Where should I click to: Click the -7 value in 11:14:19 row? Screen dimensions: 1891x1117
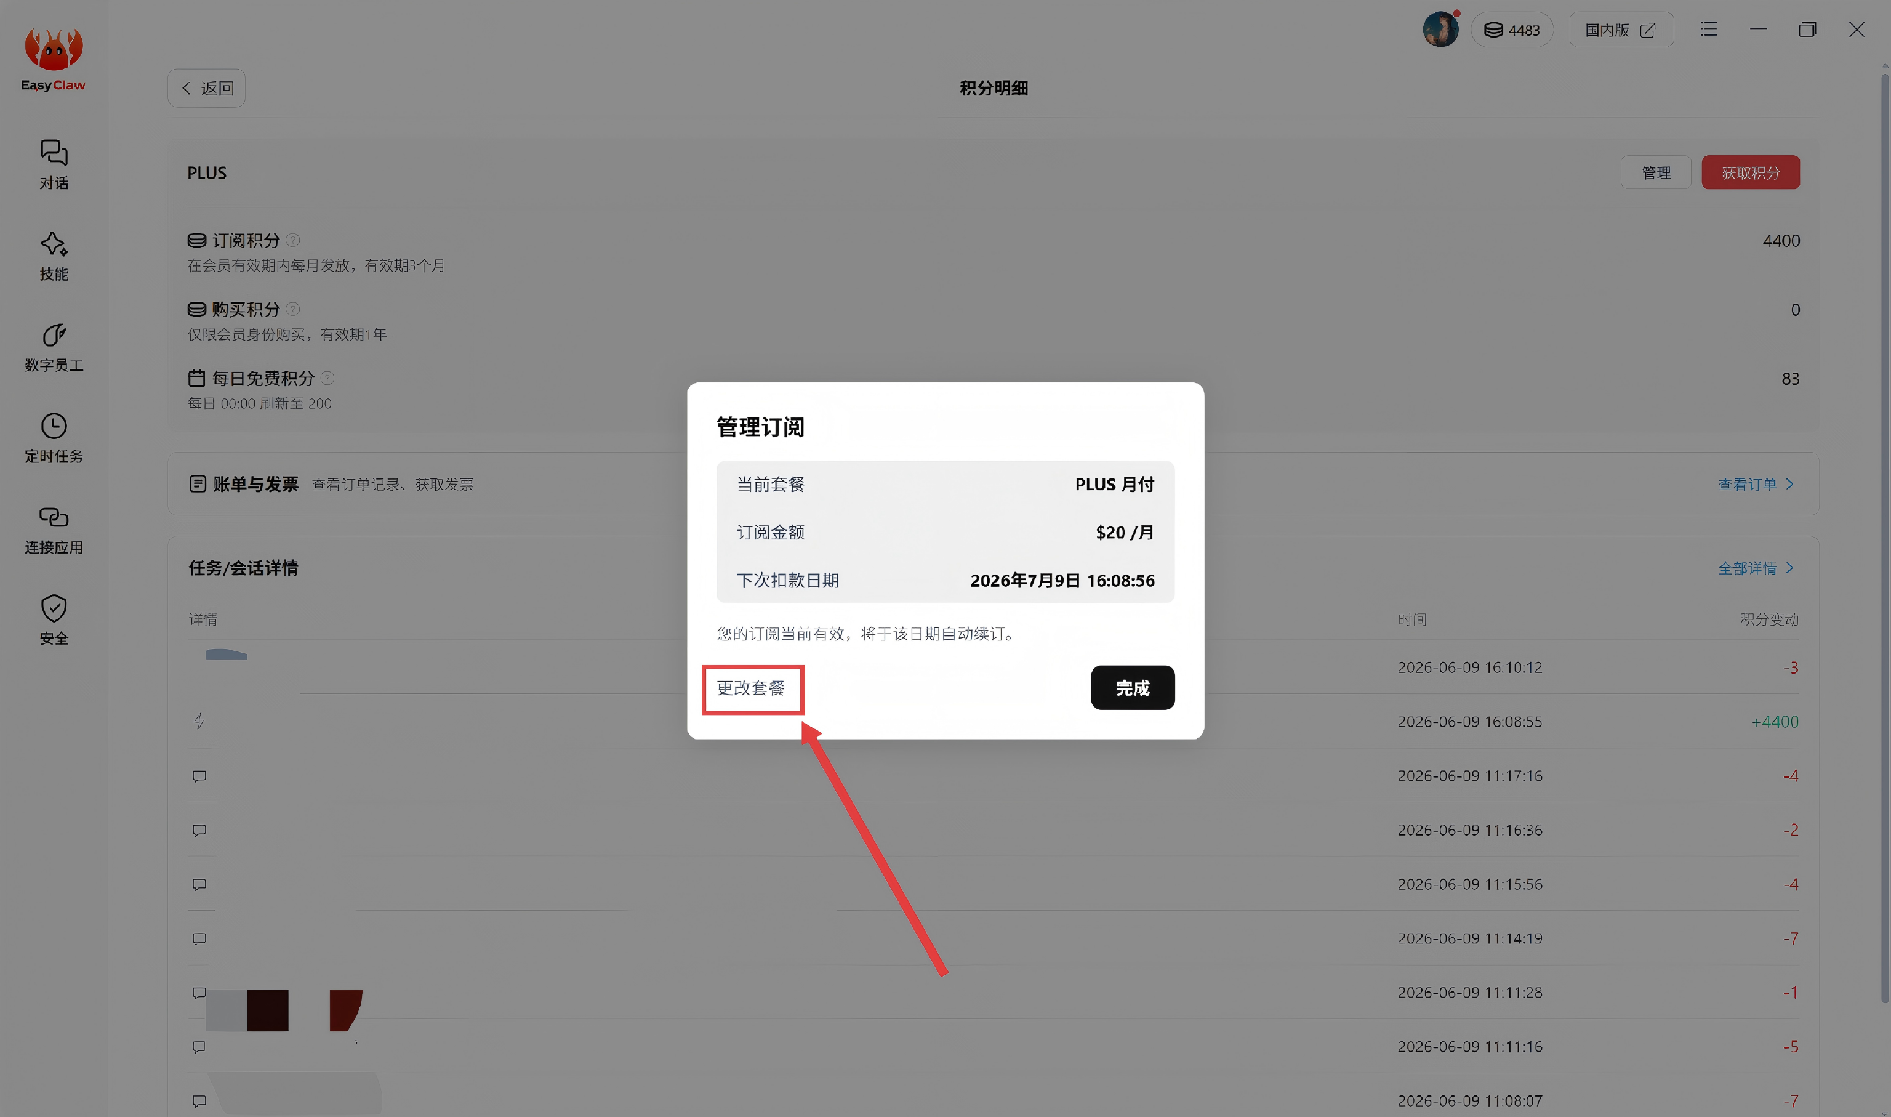point(1790,938)
